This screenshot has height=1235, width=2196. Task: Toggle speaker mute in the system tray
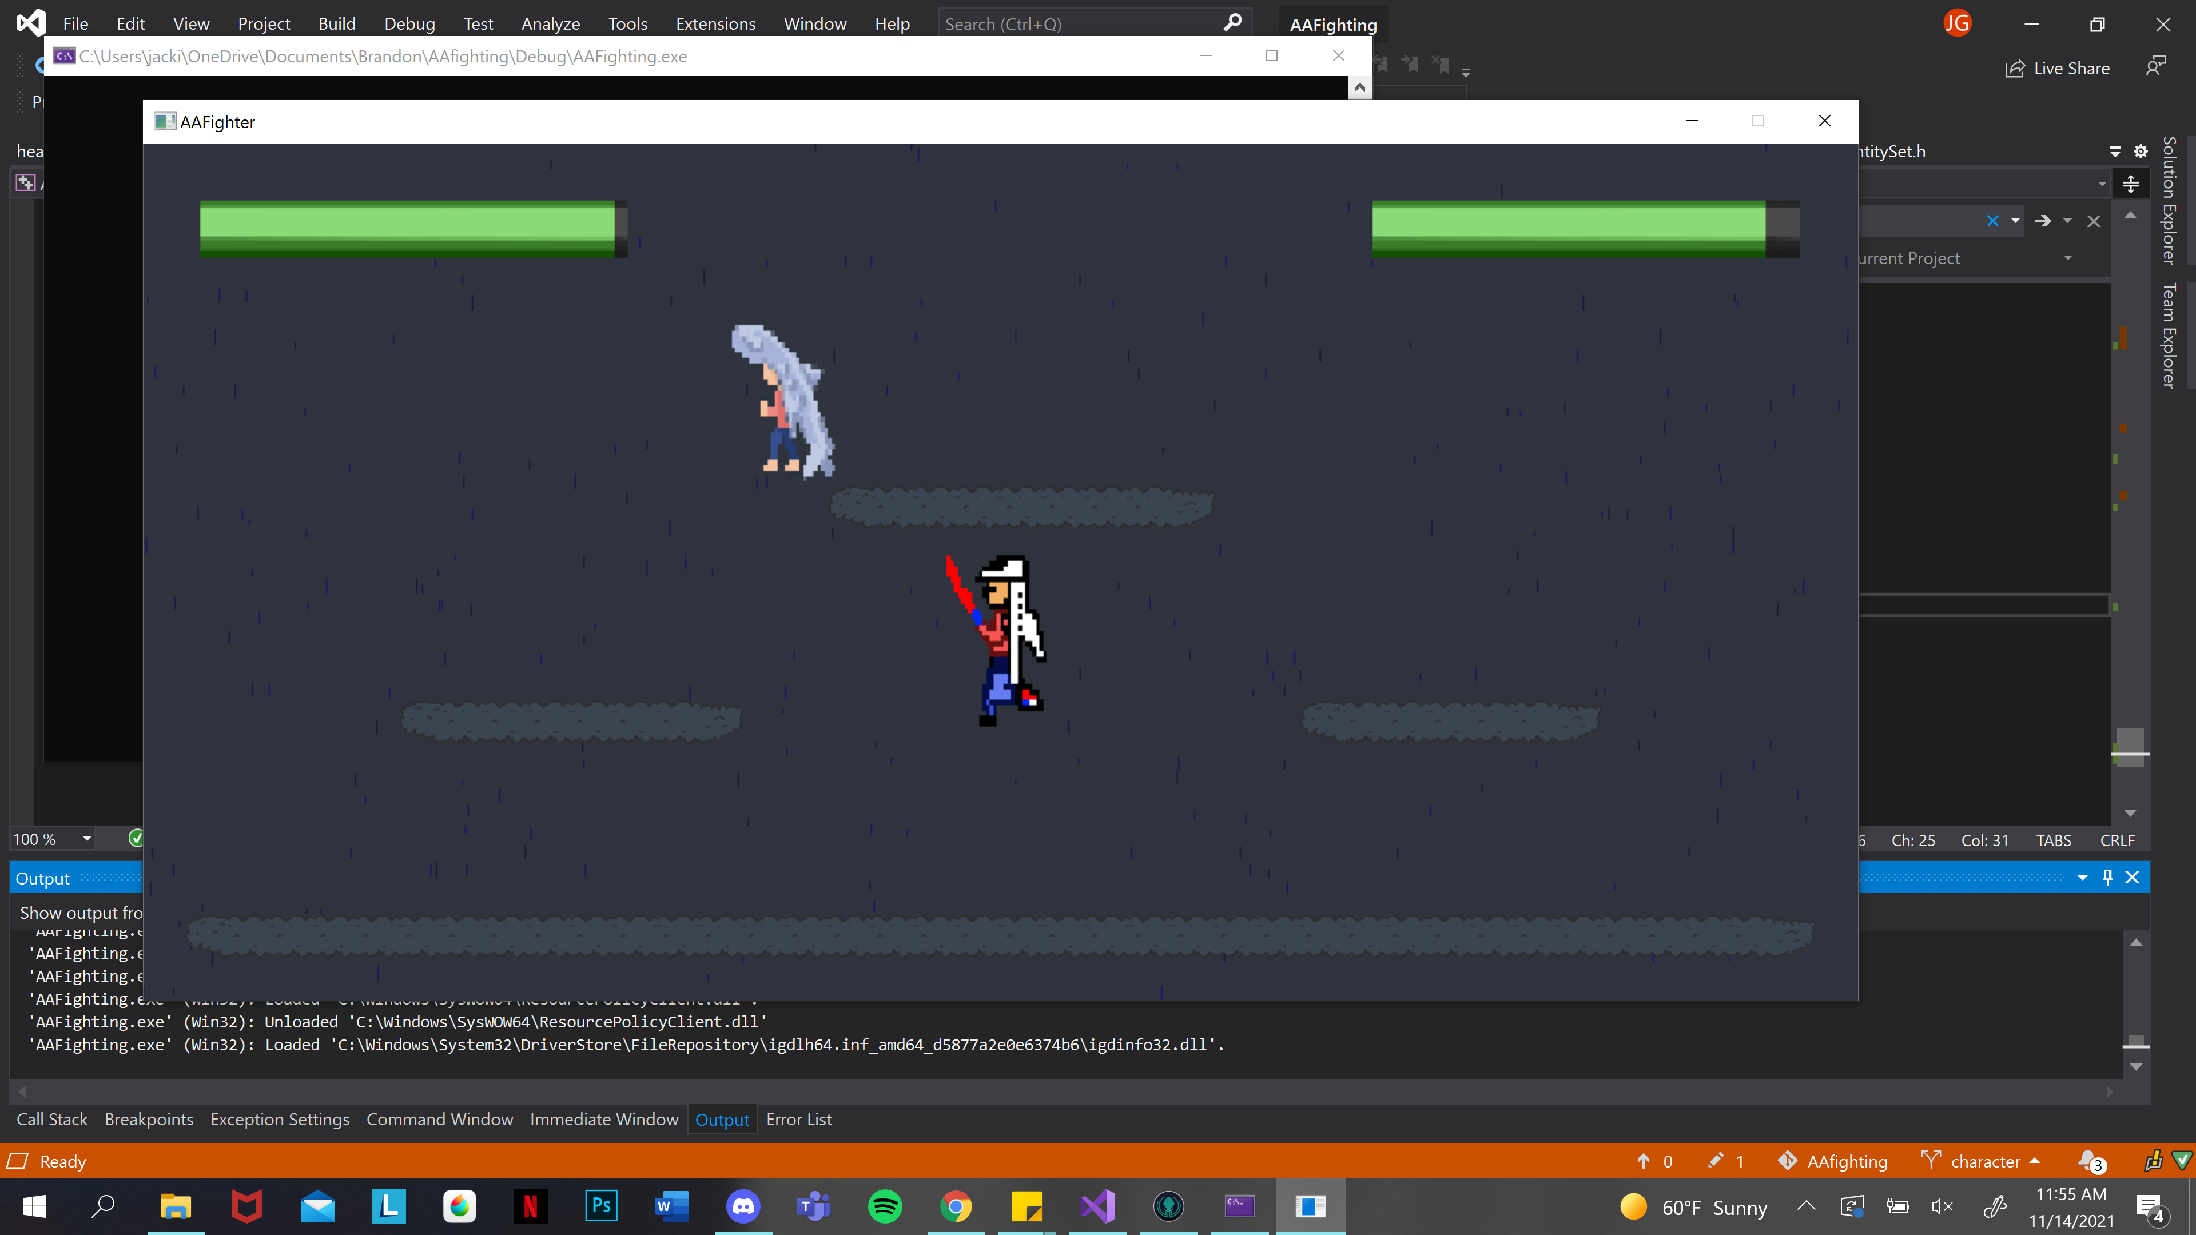pyautogui.click(x=1943, y=1206)
